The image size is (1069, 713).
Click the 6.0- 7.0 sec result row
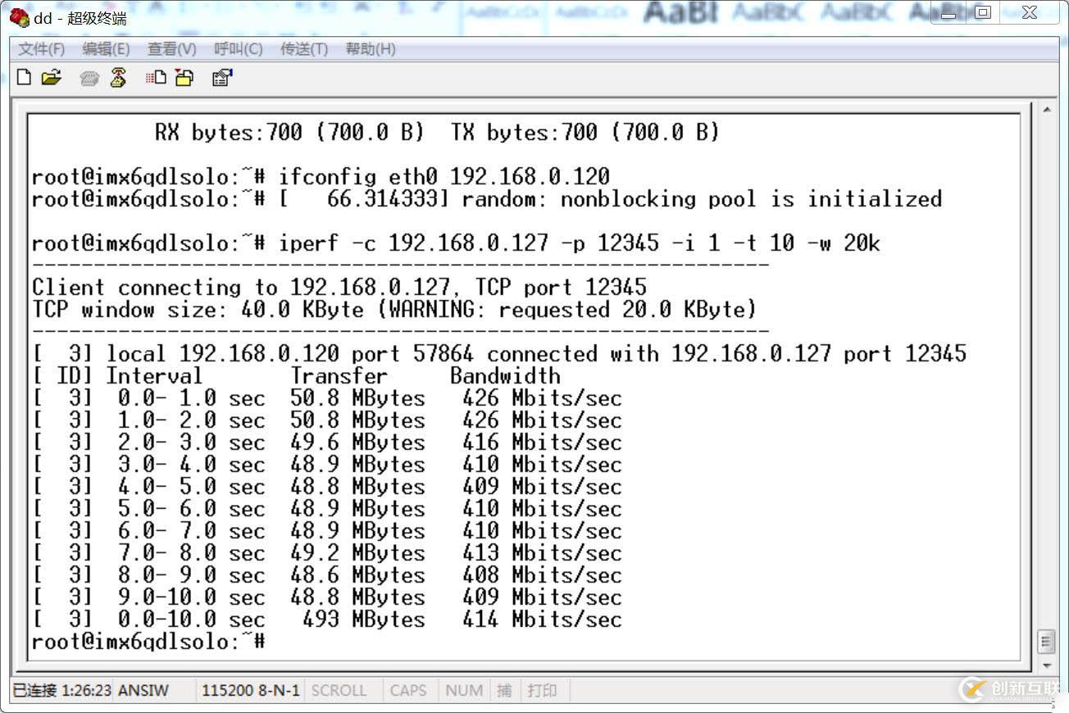click(x=327, y=531)
